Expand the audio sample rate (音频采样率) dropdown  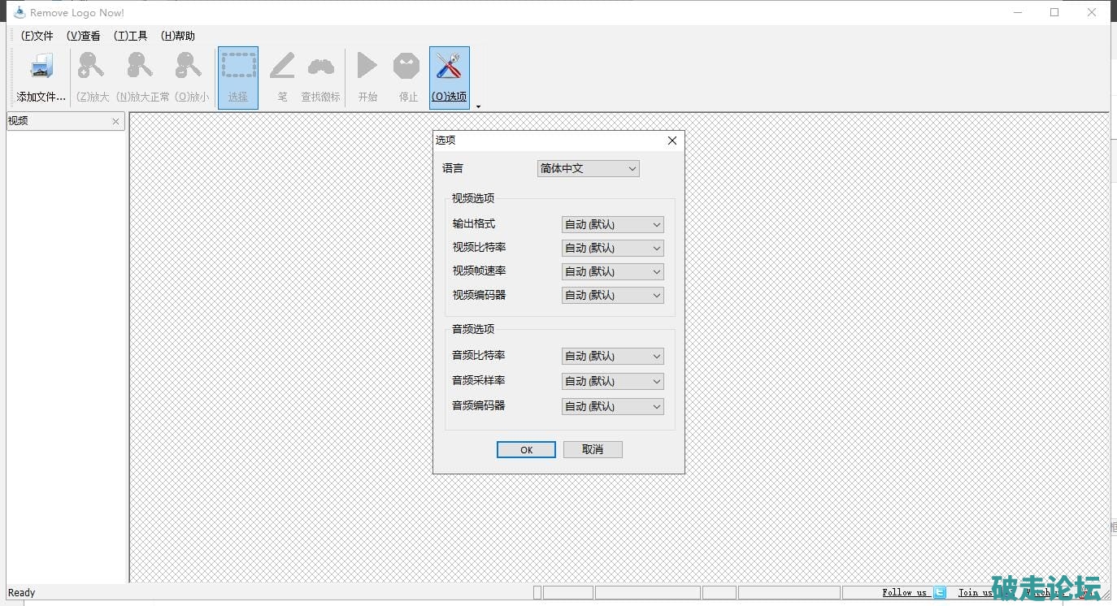[612, 381]
